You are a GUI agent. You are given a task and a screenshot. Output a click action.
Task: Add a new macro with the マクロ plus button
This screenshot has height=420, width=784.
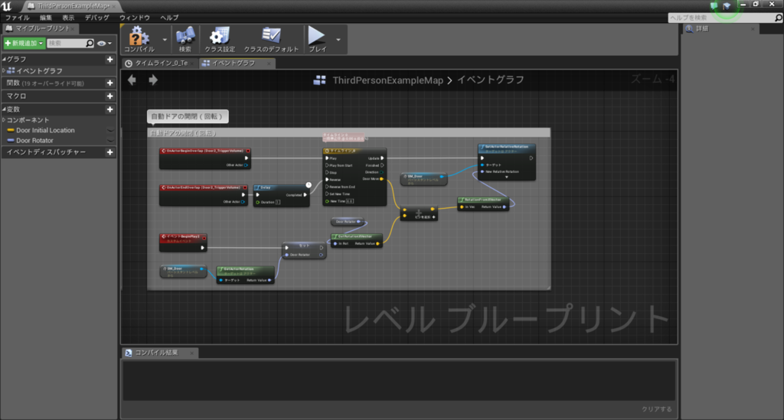(110, 96)
